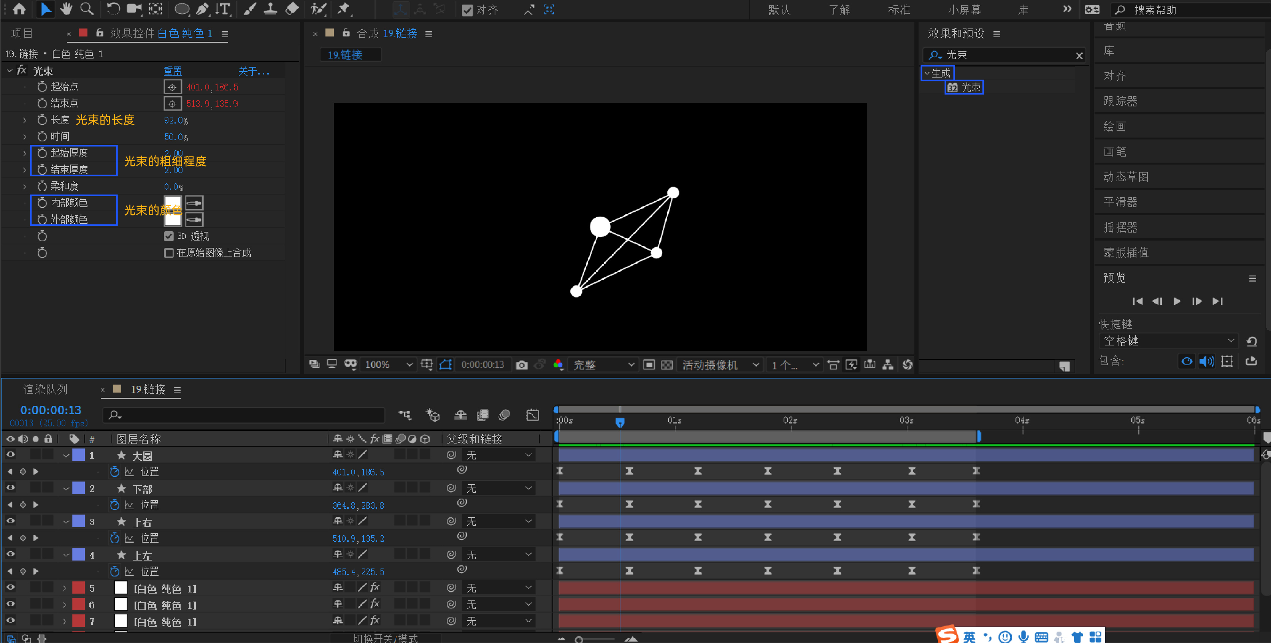The width and height of the screenshot is (1271, 643).
Task: Click the Home icon in toolbar
Action: 19,9
